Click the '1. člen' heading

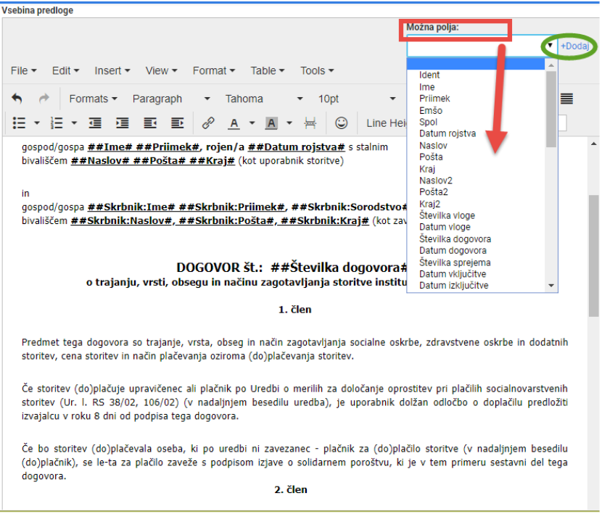pyautogui.click(x=295, y=310)
